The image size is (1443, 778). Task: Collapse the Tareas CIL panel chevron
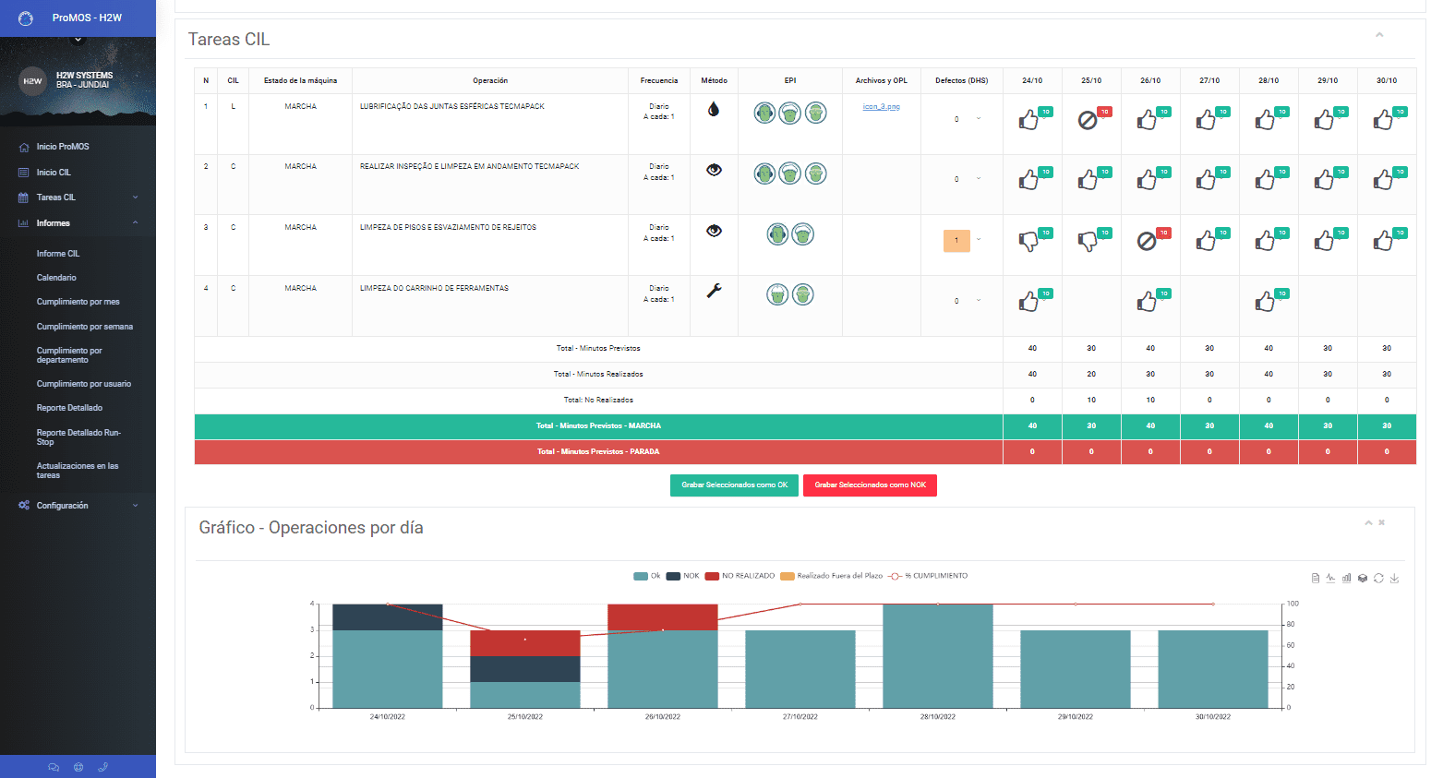(1379, 35)
